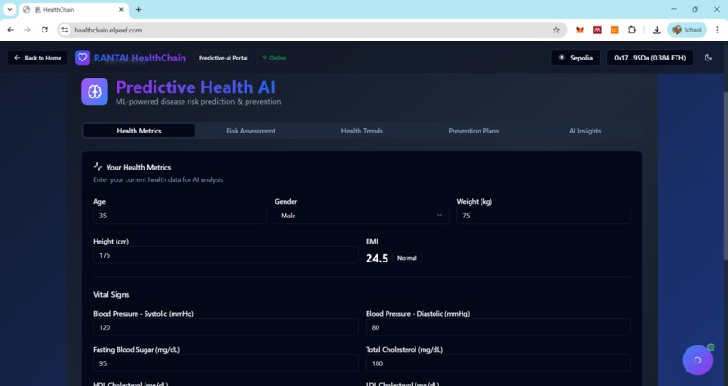
Task: Open the red extension icon in toolbar
Action: point(597,30)
